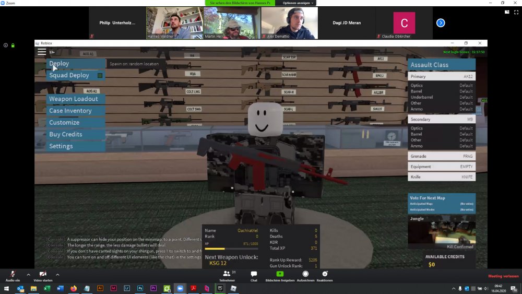Image resolution: width=522 pixels, height=294 pixels.
Task: Toggle Squad Deploy green checkbox
Action: [100, 76]
